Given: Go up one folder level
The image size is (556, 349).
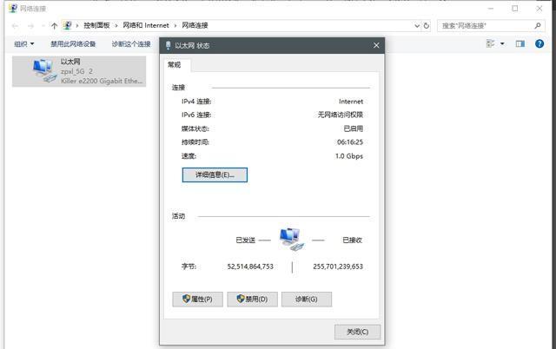Looking at the screenshot, I should point(54,26).
